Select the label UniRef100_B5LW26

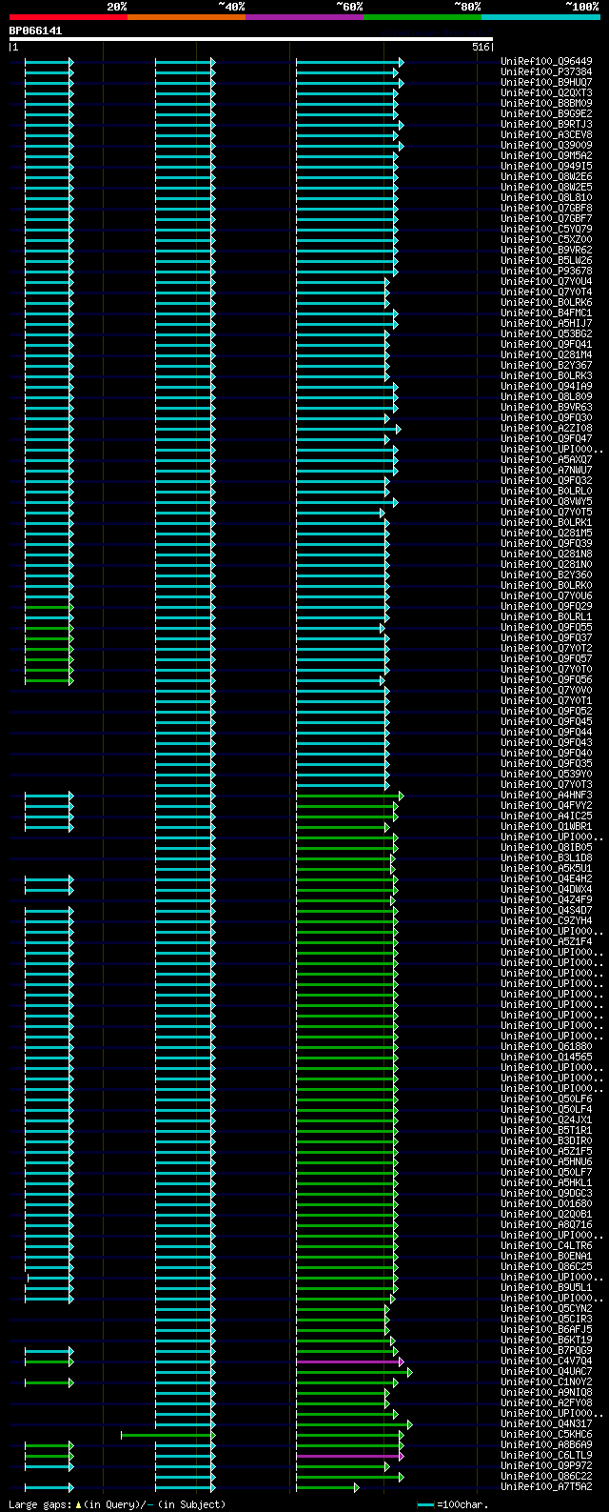[546, 261]
